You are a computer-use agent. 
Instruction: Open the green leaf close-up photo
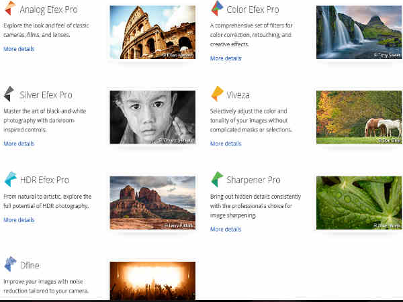point(359,203)
